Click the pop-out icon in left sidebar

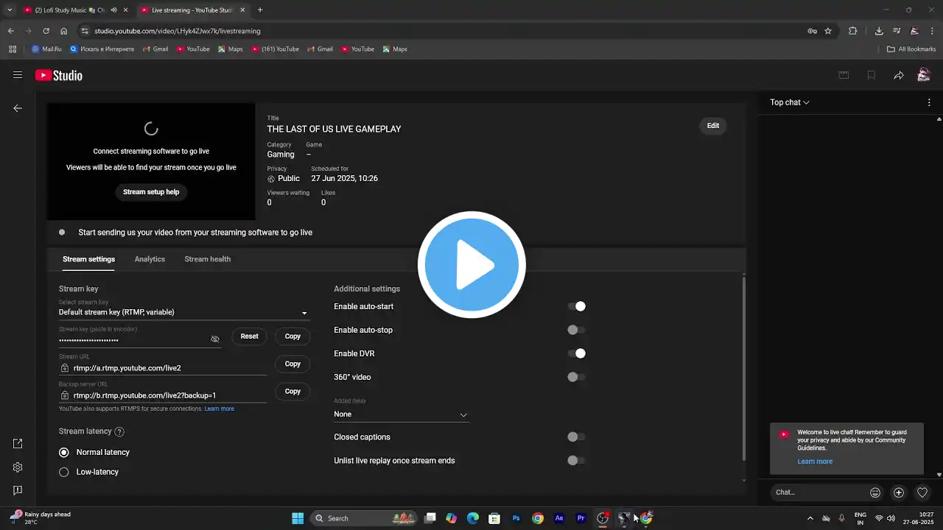coord(18,444)
